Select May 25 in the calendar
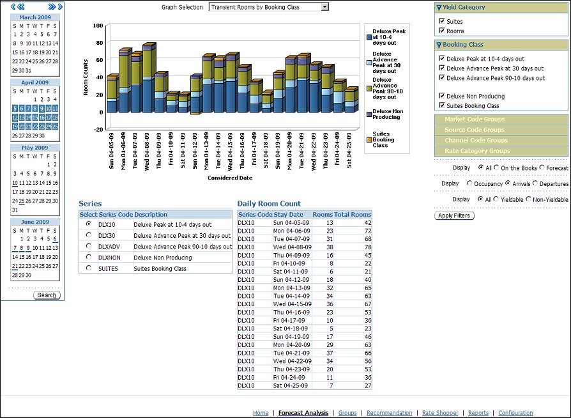 click(x=21, y=201)
